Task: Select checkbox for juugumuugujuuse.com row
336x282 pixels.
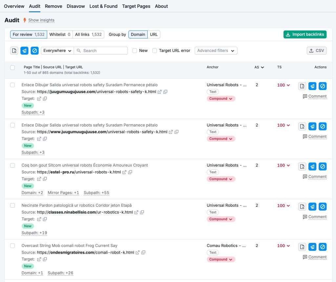Action: (13, 85)
